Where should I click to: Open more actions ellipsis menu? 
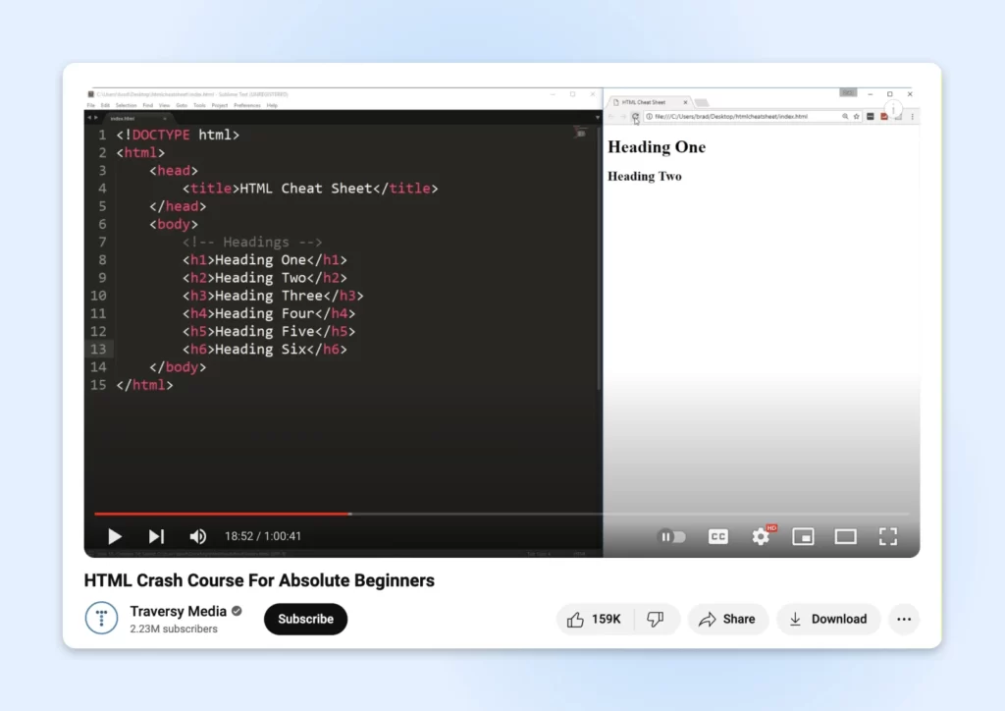tap(904, 619)
